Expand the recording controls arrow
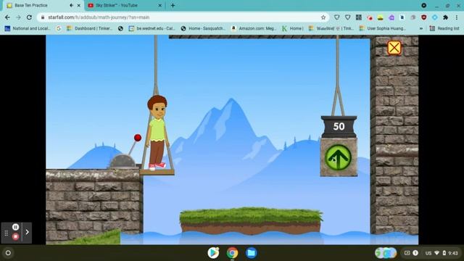The height and width of the screenshot is (261, 464). coord(28,232)
